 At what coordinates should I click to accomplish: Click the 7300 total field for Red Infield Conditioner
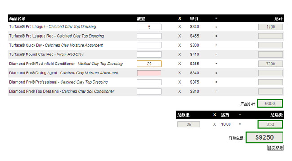click(x=270, y=64)
